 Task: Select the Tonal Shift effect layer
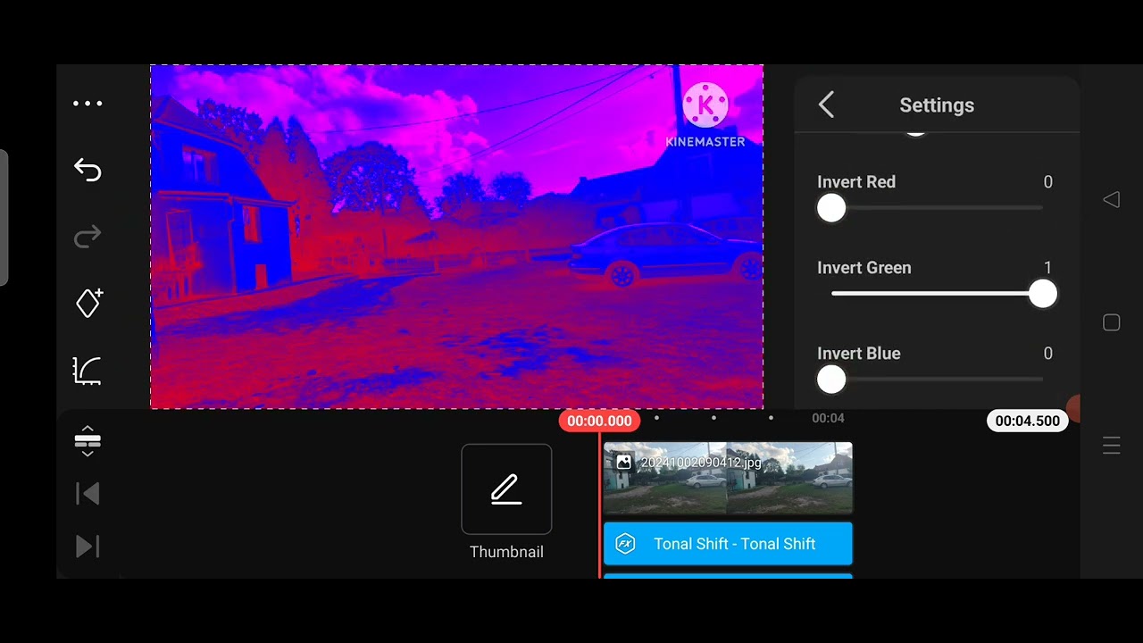point(728,544)
